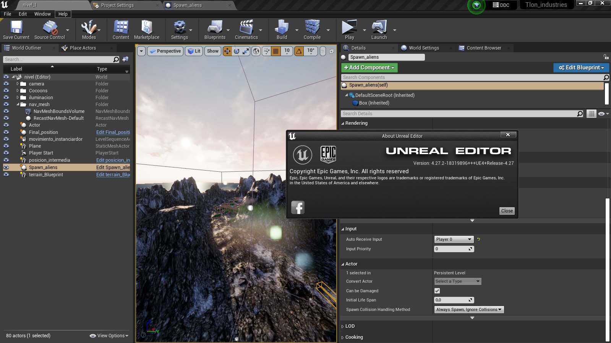Screen dimensions: 611x343
Task: Click the Details panel lock icon
Action: point(606,57)
